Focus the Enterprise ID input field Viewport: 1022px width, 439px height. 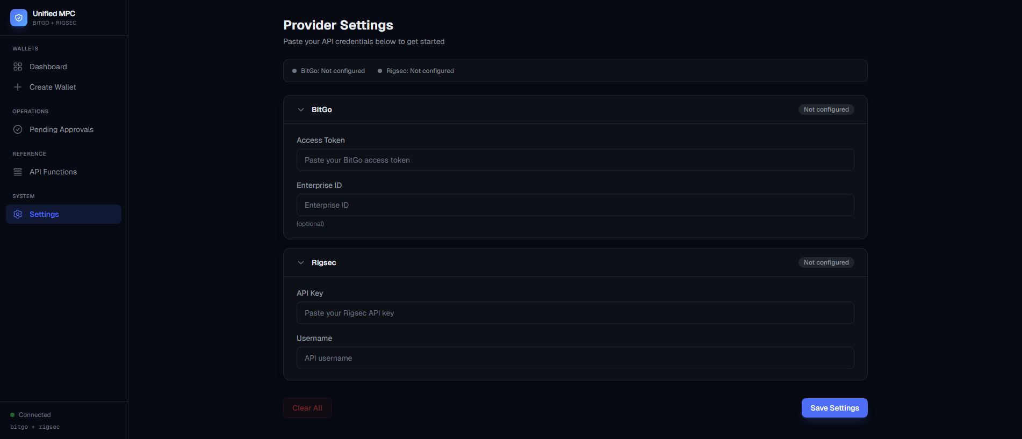(x=575, y=205)
